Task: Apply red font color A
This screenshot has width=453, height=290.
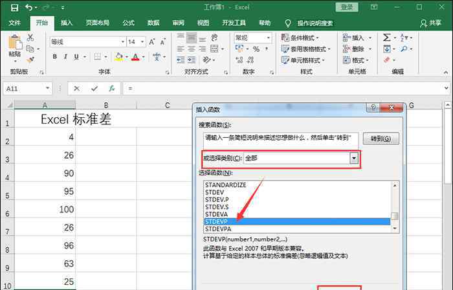Action: pos(135,56)
